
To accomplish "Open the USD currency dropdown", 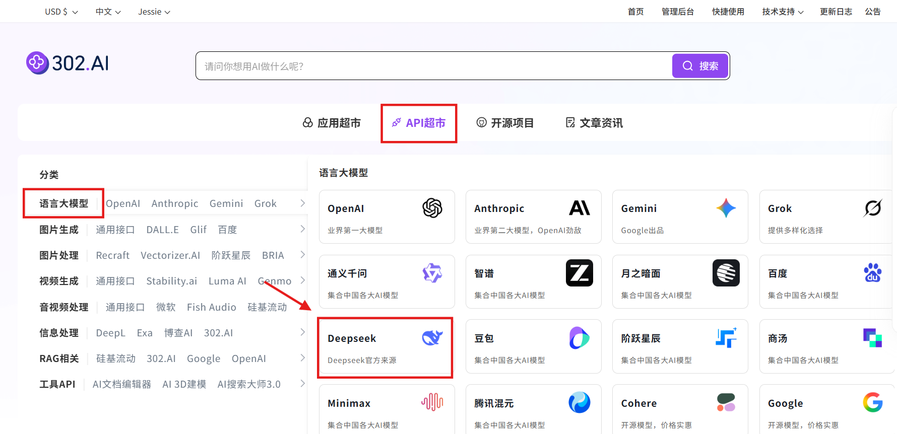I will coord(61,12).
